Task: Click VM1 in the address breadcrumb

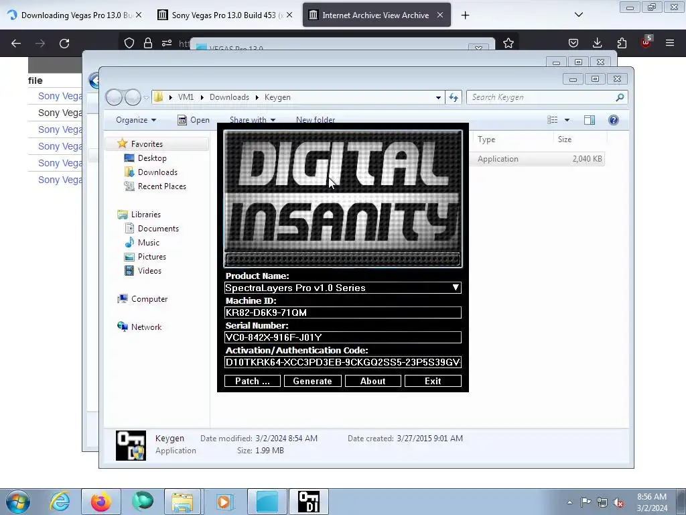Action: click(x=186, y=97)
